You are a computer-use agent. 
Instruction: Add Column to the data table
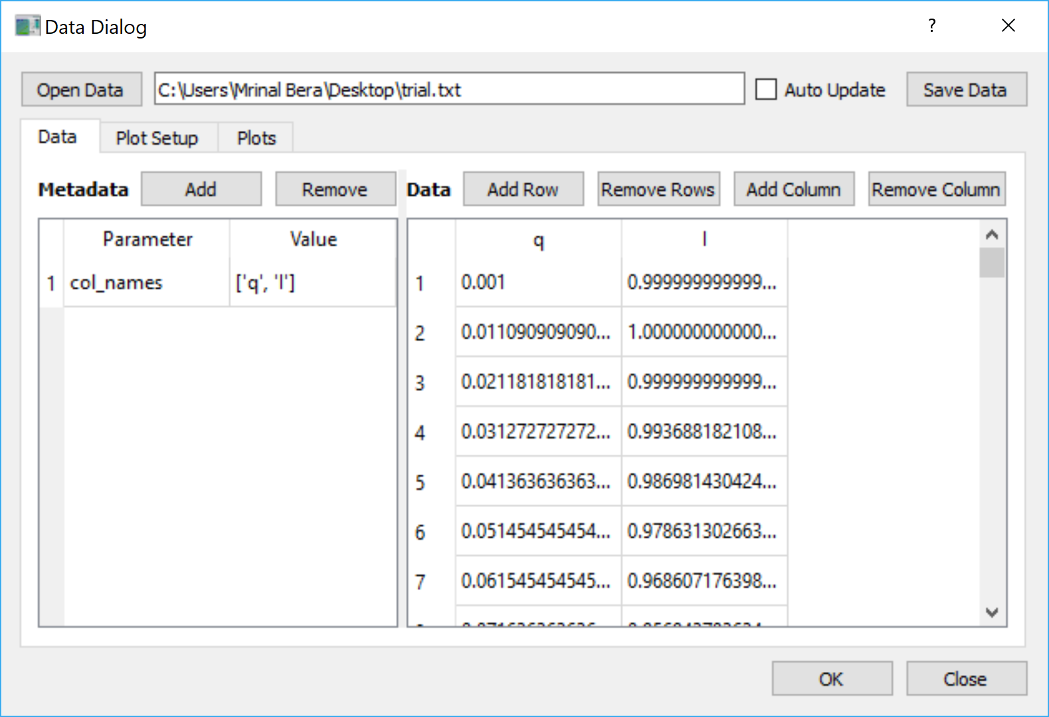coord(793,189)
